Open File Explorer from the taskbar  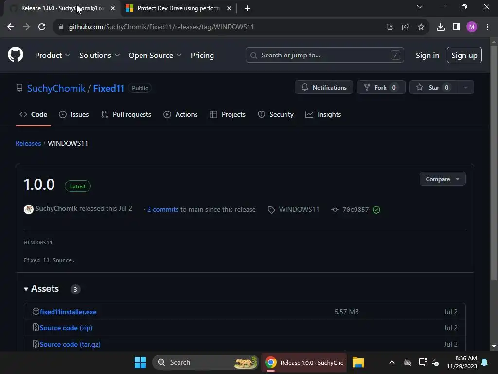click(358, 362)
